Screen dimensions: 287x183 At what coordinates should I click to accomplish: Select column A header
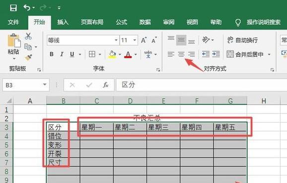coord(30,101)
